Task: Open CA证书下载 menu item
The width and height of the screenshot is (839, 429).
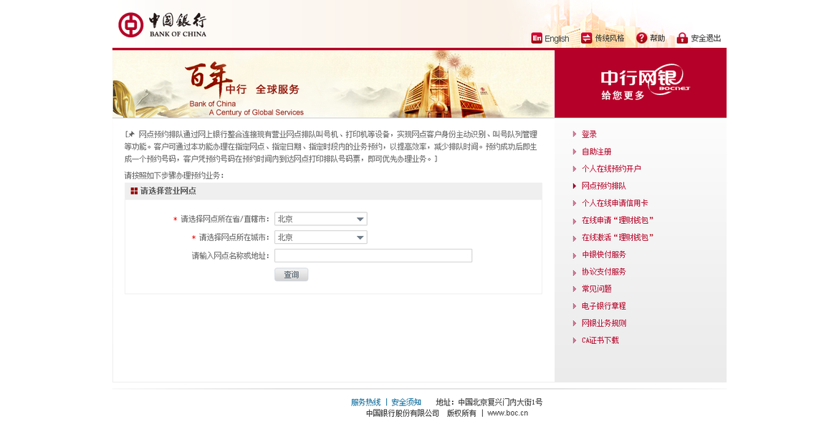Action: pyautogui.click(x=600, y=340)
